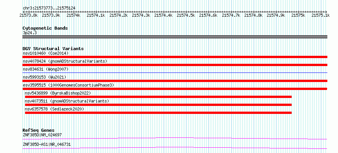
Task: Select the Cytogenetic Bands track title
Action: (45, 28)
